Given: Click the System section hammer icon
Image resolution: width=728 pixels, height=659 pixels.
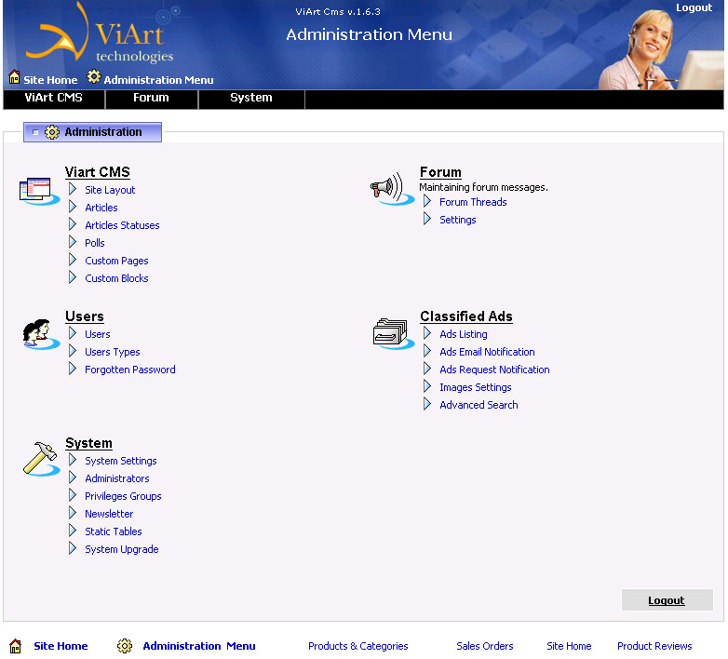Looking at the screenshot, I should pos(41,459).
